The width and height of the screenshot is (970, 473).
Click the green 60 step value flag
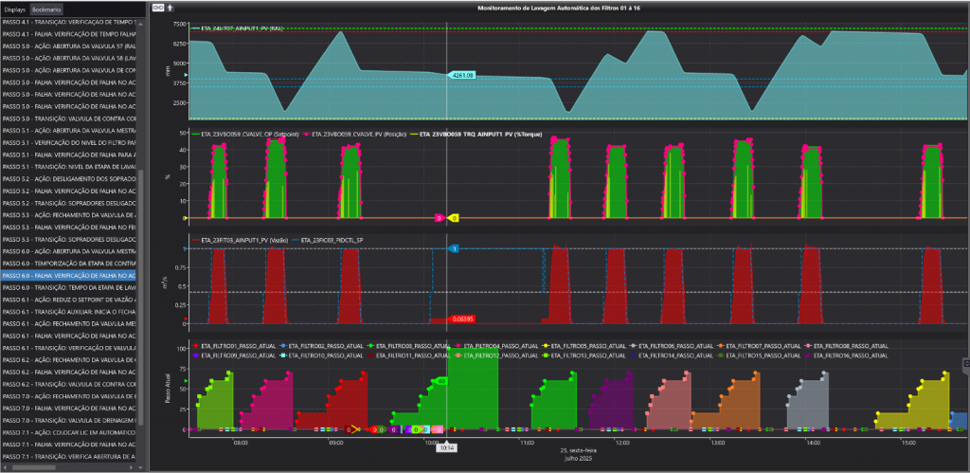(x=441, y=381)
